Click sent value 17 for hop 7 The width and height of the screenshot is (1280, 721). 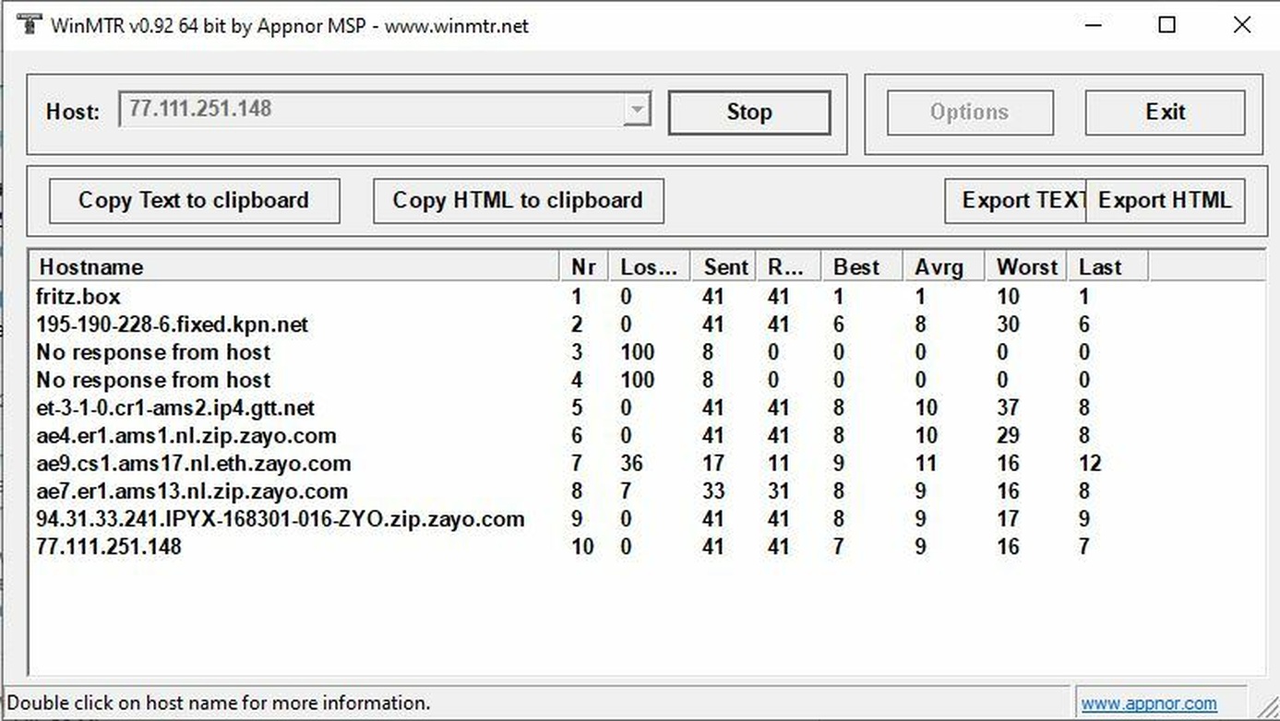point(712,463)
